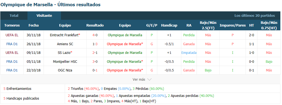282x105 pixels.
Task: Expand the Ver más chevron
Action: [149, 80]
